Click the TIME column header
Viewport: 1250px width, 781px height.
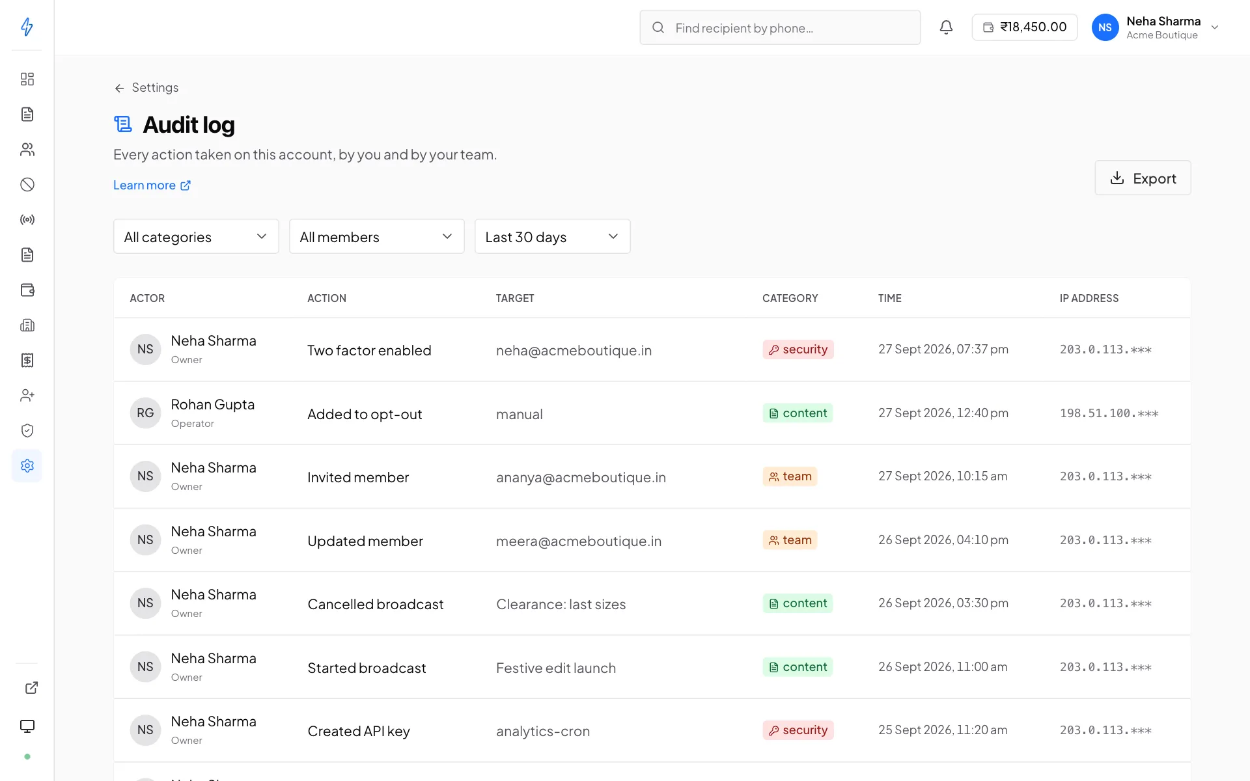[x=889, y=298]
